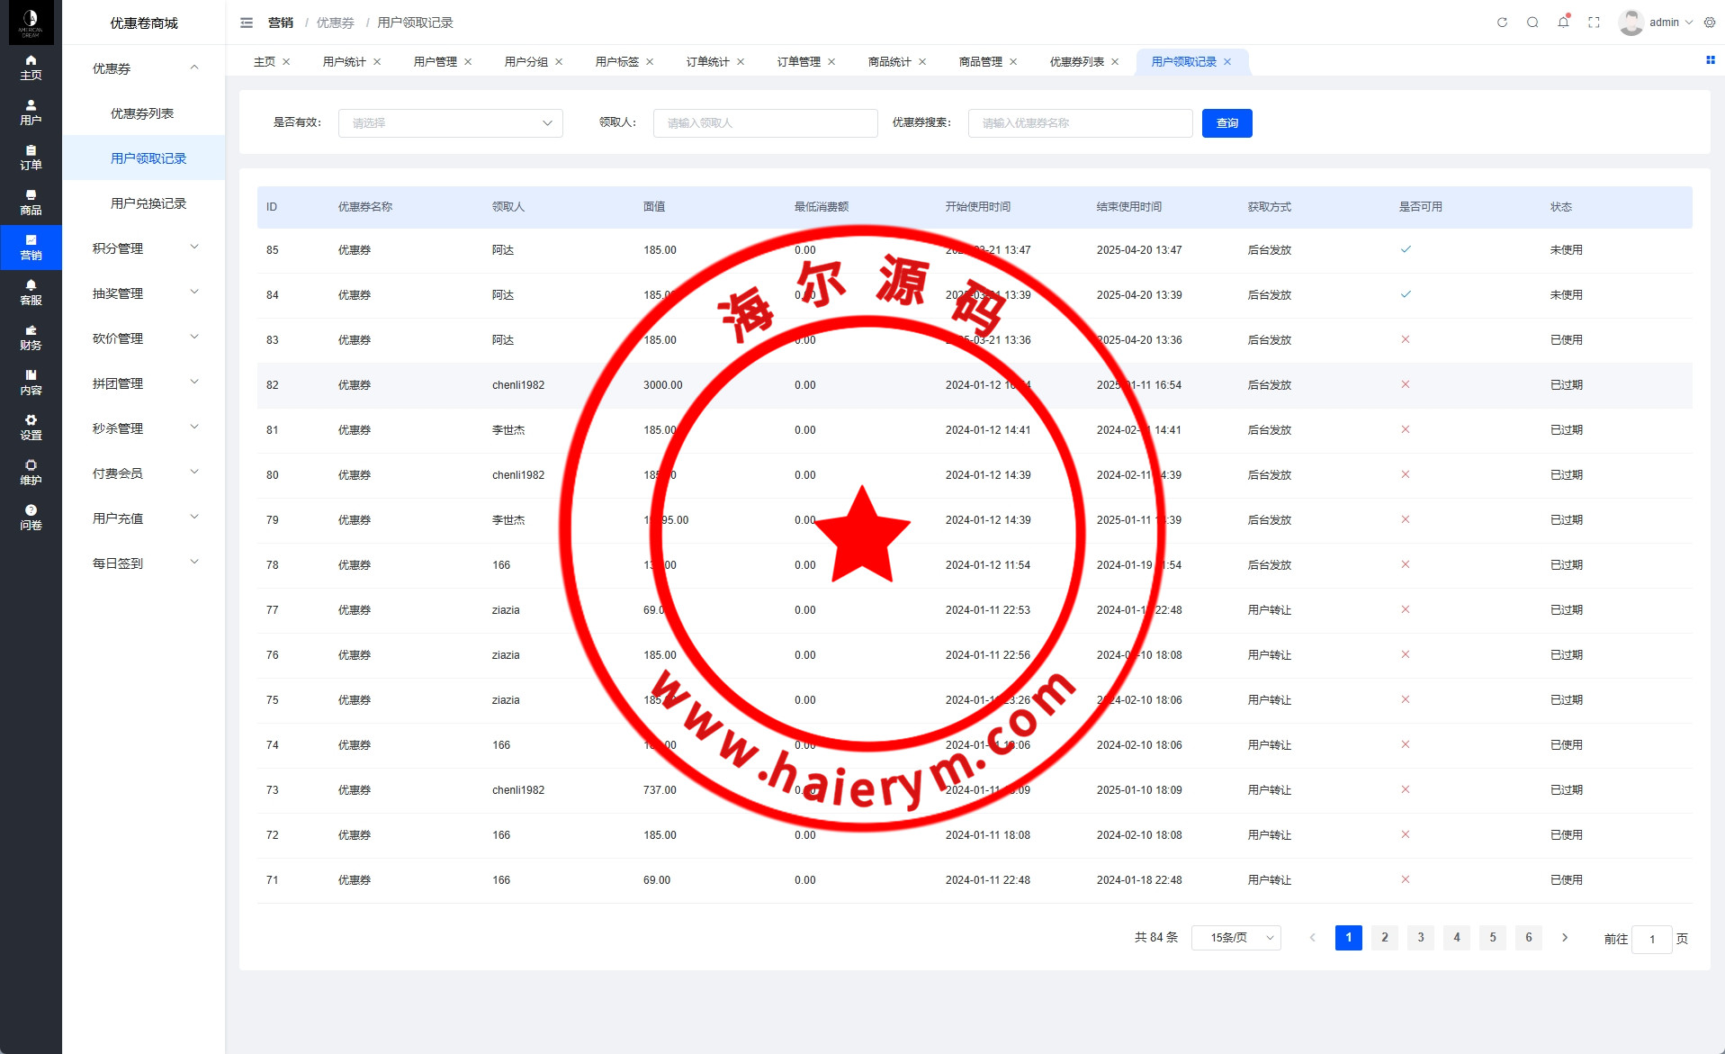Expand the 积分管理 menu group
The height and width of the screenshot is (1054, 1725).
click(144, 248)
